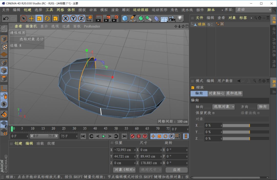This screenshot has width=277, height=180.
Task: Switch to Polygons mode in left toolbar
Action: click(4, 78)
